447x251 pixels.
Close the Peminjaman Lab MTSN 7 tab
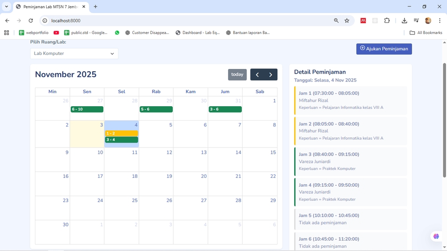pos(83,7)
